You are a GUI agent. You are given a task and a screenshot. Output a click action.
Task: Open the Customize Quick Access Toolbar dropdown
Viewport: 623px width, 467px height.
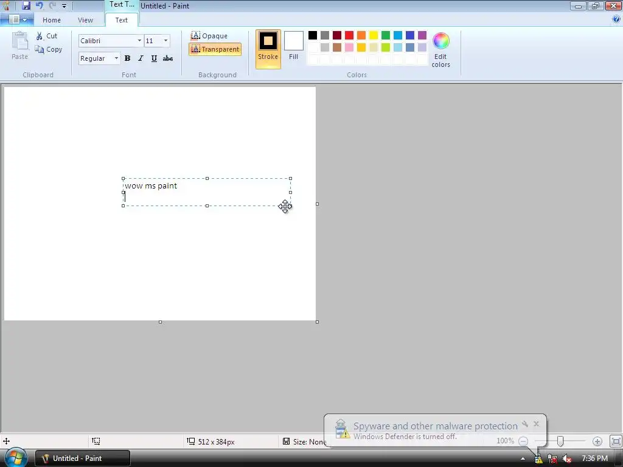(x=64, y=6)
